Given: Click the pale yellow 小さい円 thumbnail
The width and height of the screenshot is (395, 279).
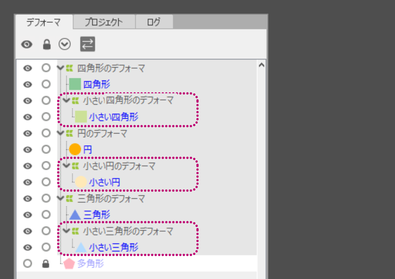Looking at the screenshot, I should point(81,182).
